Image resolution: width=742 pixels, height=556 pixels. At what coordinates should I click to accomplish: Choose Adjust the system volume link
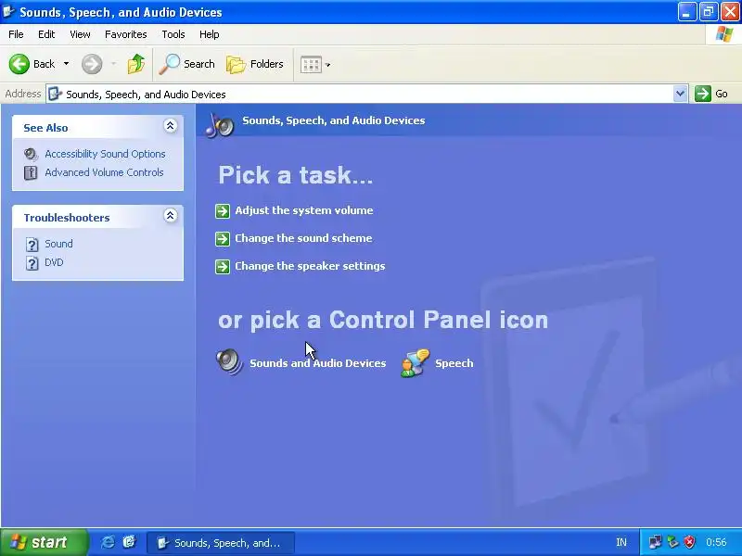pos(304,210)
